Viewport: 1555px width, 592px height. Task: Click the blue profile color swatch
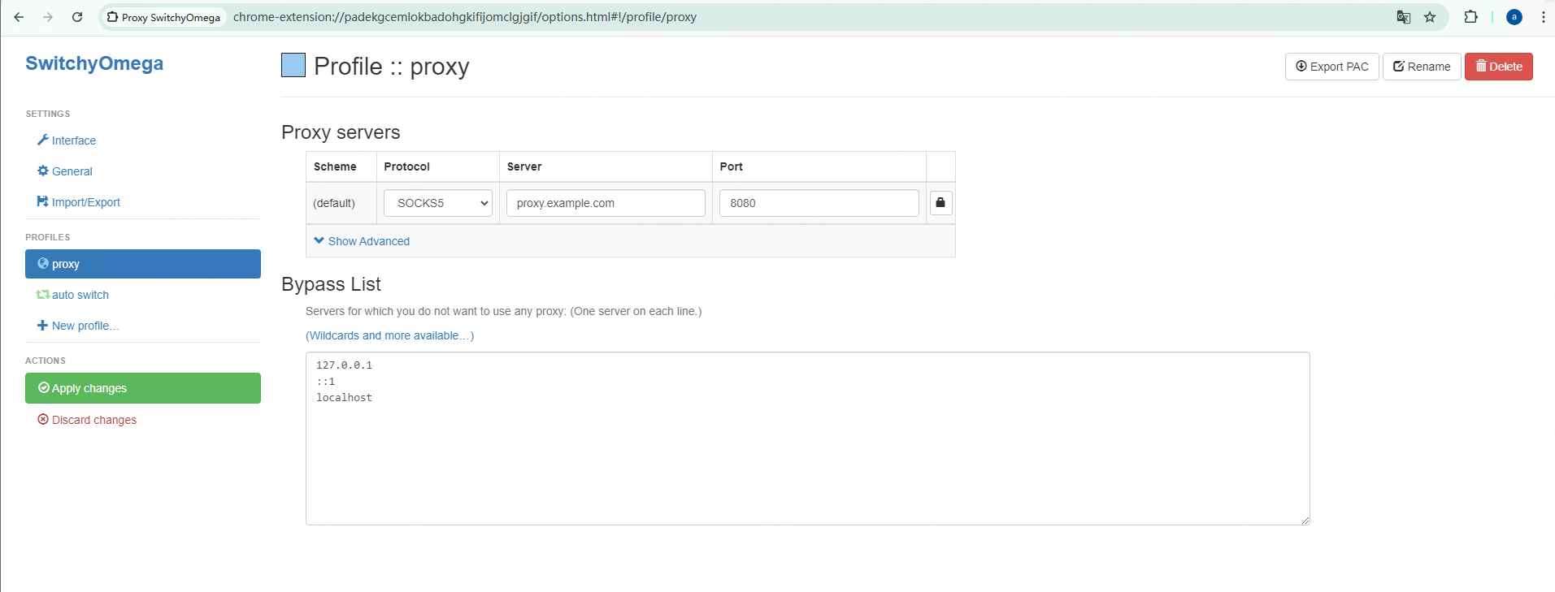tap(293, 65)
